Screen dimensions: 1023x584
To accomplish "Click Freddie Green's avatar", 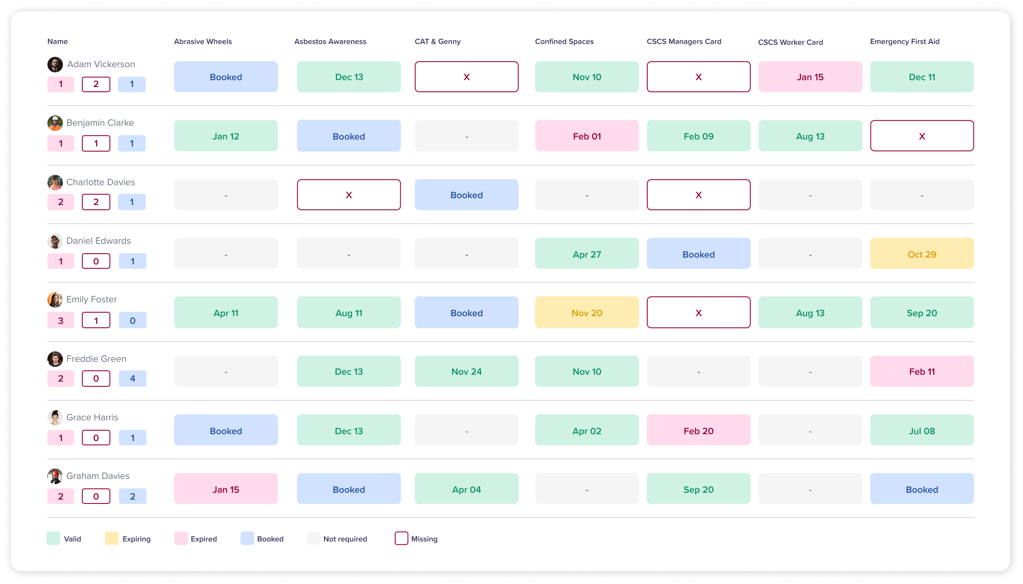I will (x=55, y=359).
